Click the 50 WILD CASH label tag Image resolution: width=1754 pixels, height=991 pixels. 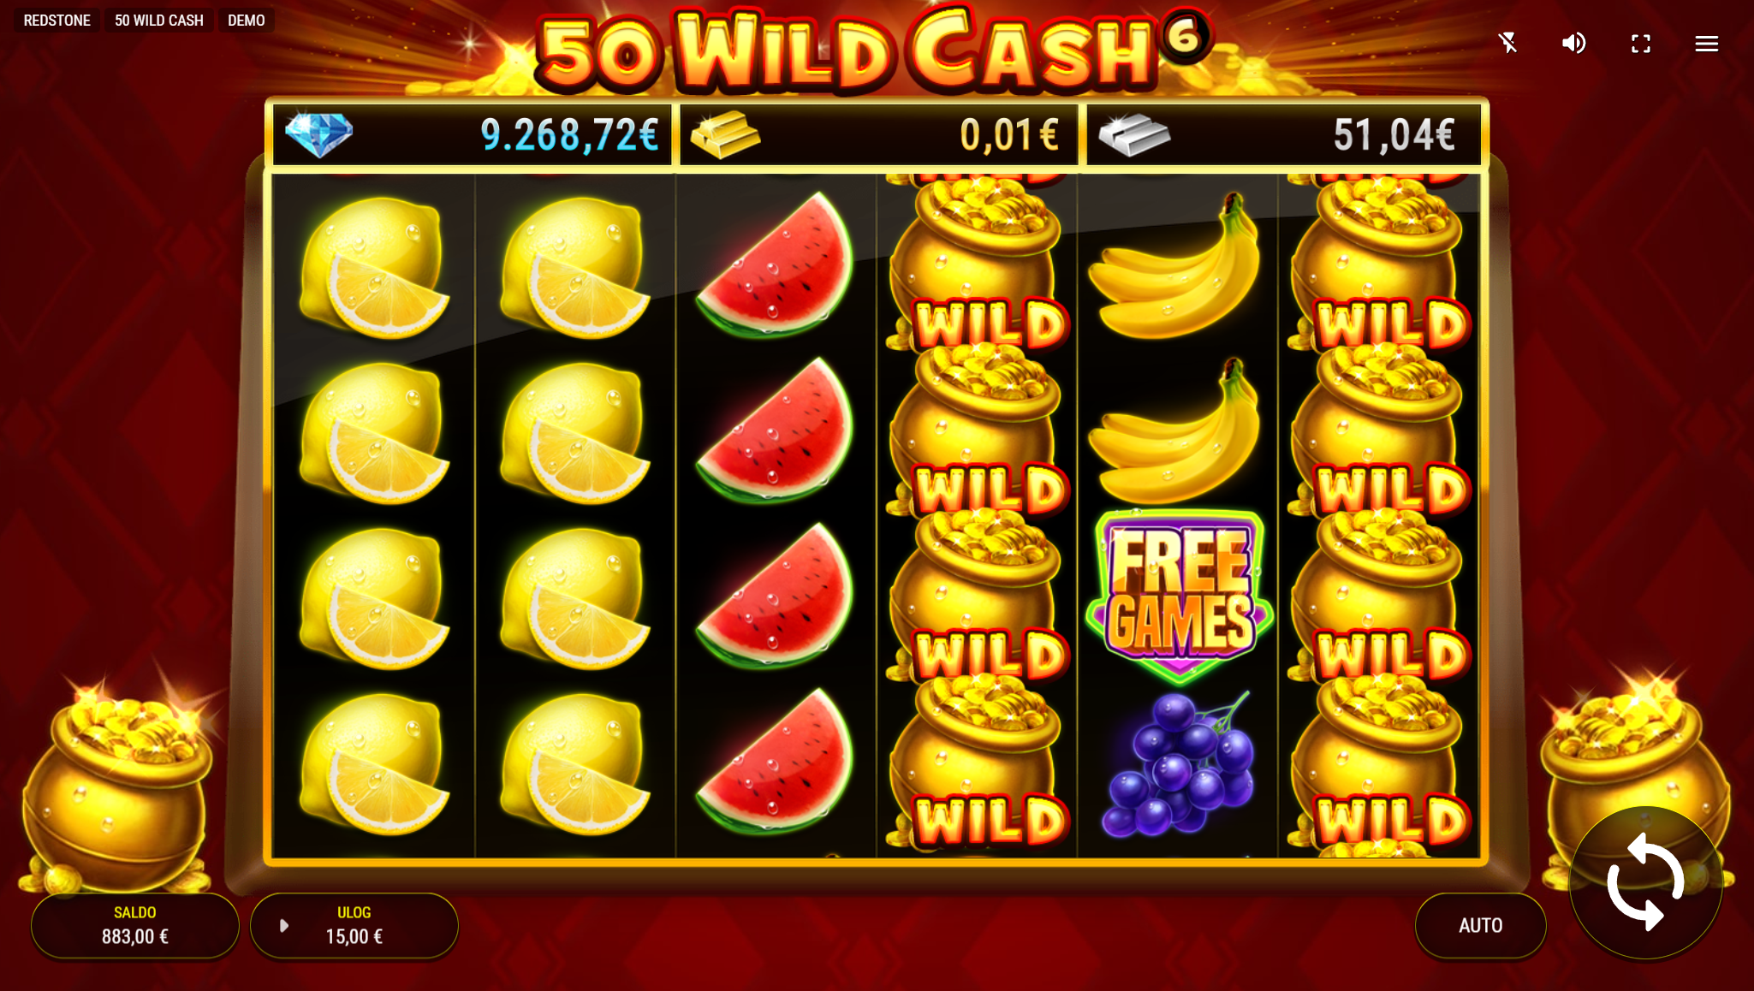[x=158, y=21]
